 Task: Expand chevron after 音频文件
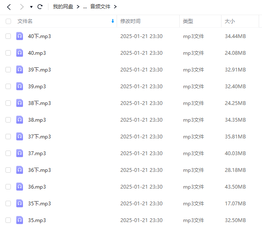coord(115,7)
